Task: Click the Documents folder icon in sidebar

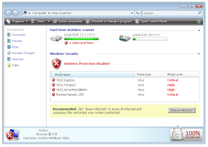Action: [x=9, y=35]
